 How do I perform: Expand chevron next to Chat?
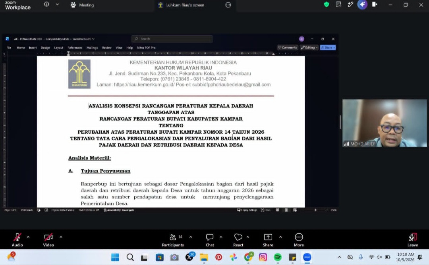221,237
